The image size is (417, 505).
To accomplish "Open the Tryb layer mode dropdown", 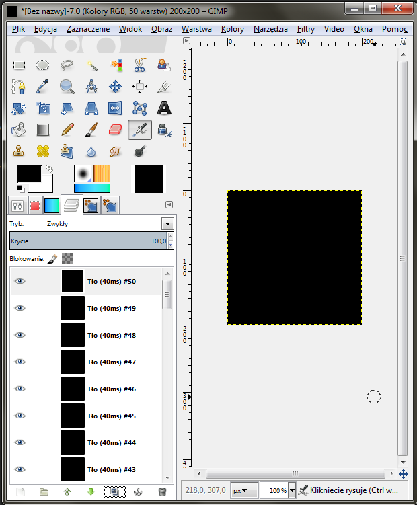I will click(167, 224).
